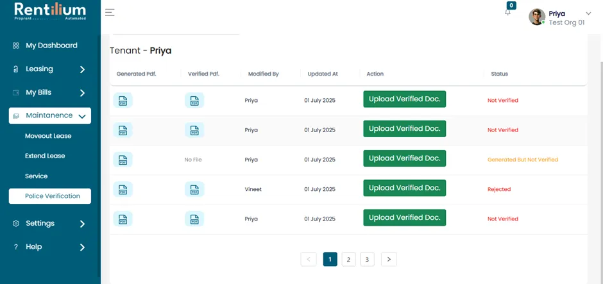
Task: Click the Tenant - Priya heading
Action: pos(140,51)
